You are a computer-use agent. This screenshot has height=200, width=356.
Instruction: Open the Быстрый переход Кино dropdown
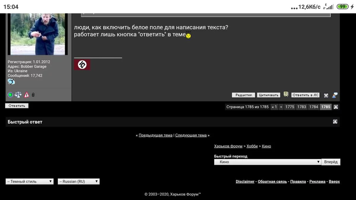click(x=268, y=162)
